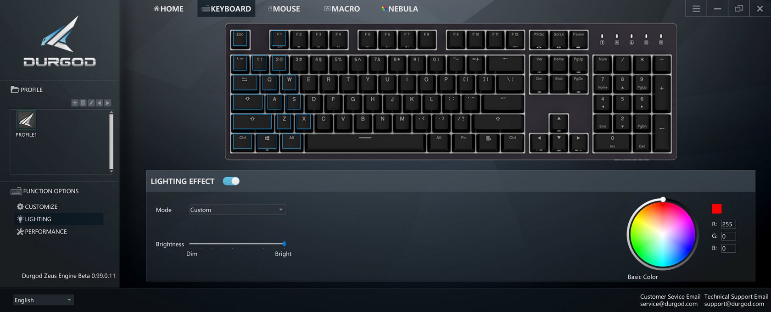Select the up arrow key on keyboard image
This screenshot has width=771, height=312.
click(x=559, y=123)
